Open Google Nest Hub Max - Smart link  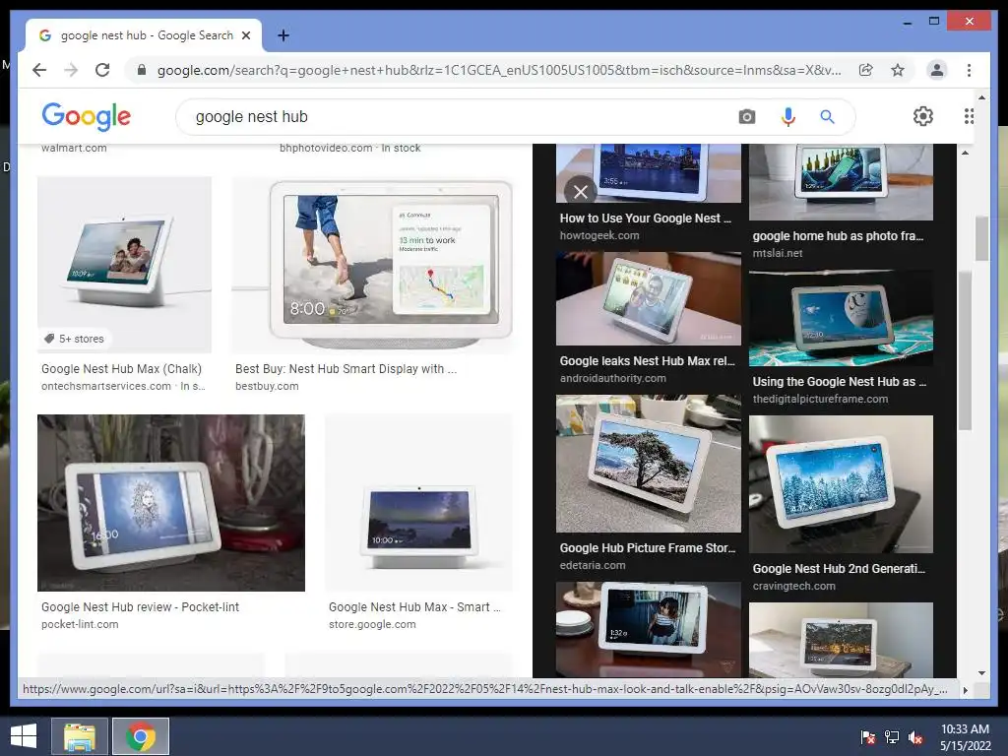point(414,606)
